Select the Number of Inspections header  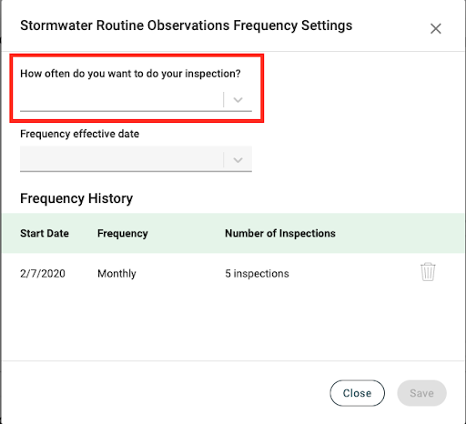[280, 233]
